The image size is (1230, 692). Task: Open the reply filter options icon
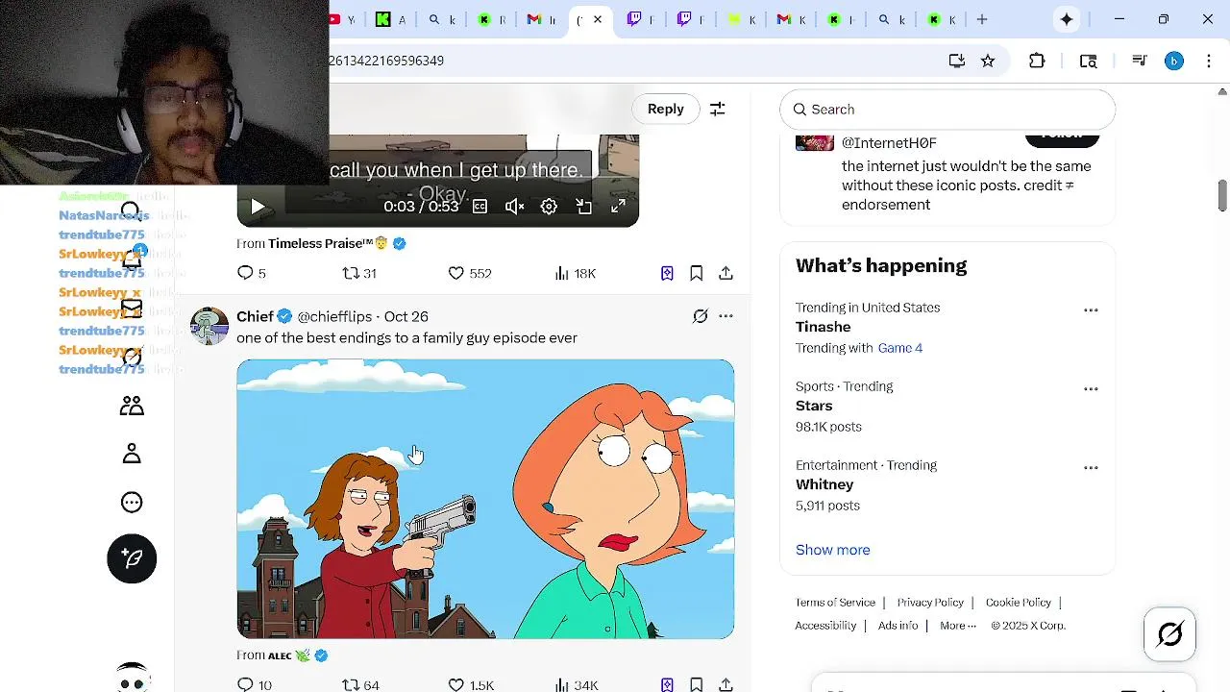(x=717, y=109)
